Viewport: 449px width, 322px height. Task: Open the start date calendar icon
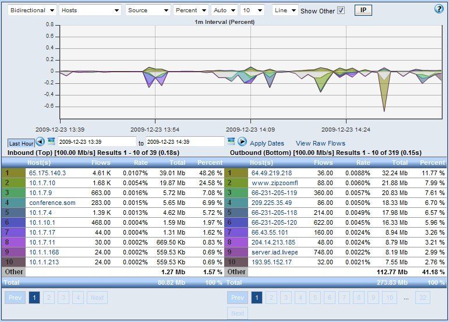pyautogui.click(x=51, y=141)
